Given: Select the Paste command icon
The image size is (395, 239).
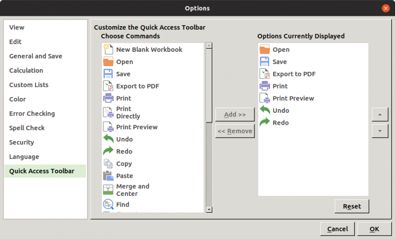Looking at the screenshot, I should (108, 176).
